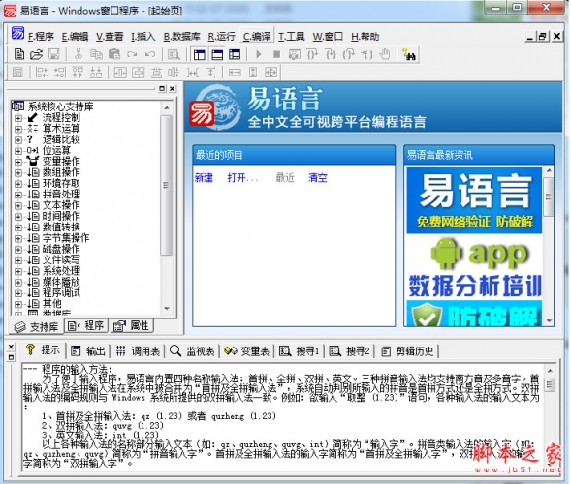Open the 易语言 免费网络验证 banner
571x484 pixels.
474,200
